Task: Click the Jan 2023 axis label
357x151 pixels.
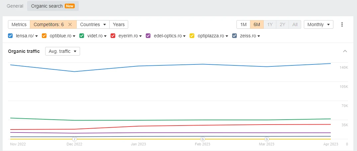Action: pos(138,144)
